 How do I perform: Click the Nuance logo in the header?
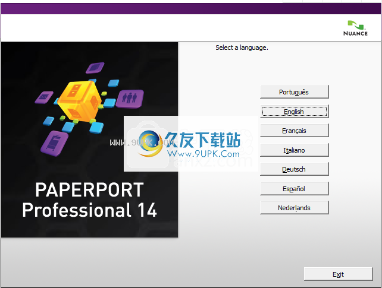tap(355, 28)
